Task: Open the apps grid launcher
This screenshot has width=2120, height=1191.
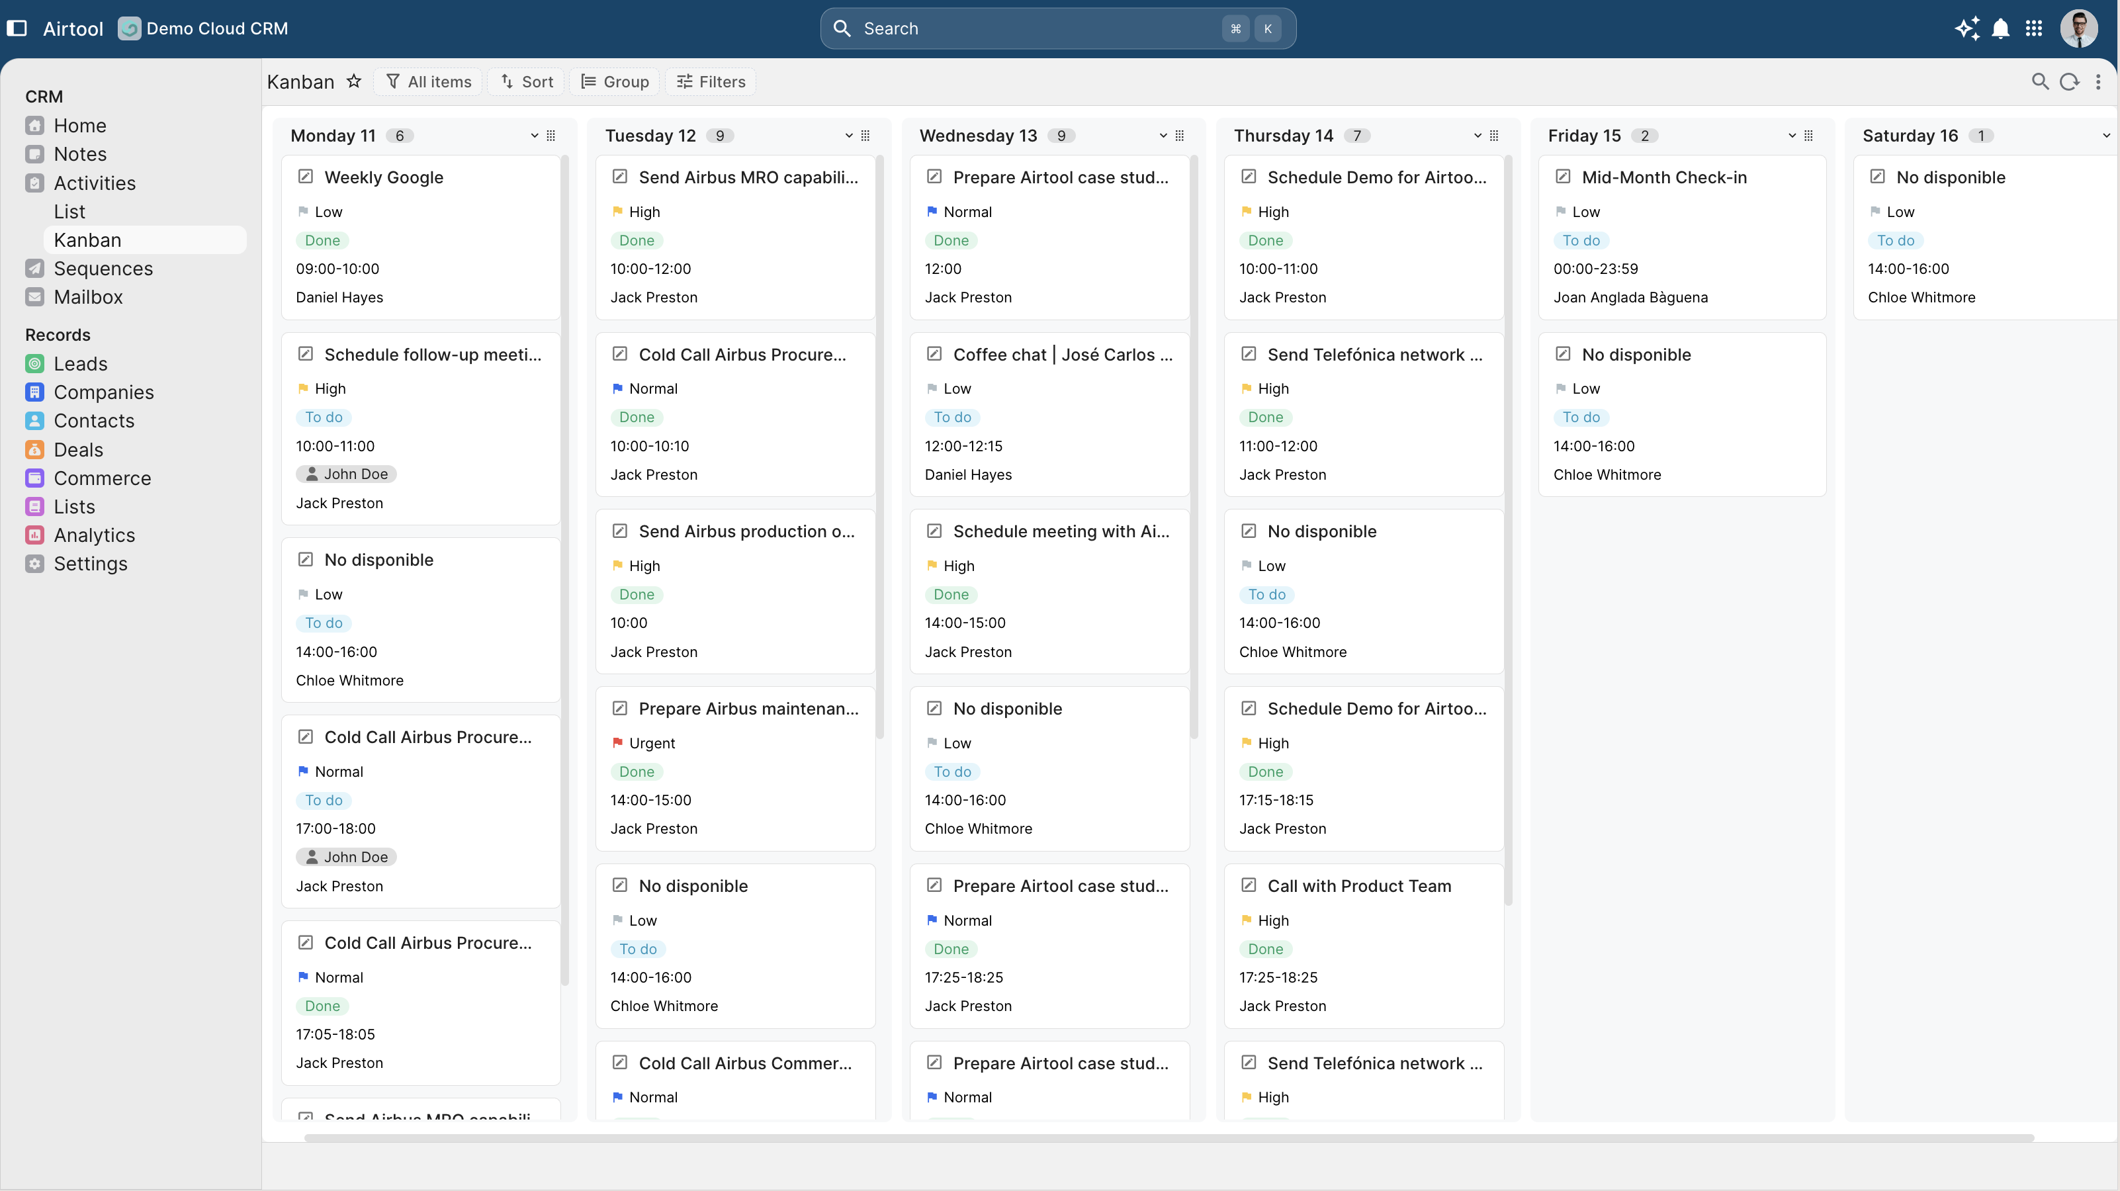Action: click(x=2033, y=28)
